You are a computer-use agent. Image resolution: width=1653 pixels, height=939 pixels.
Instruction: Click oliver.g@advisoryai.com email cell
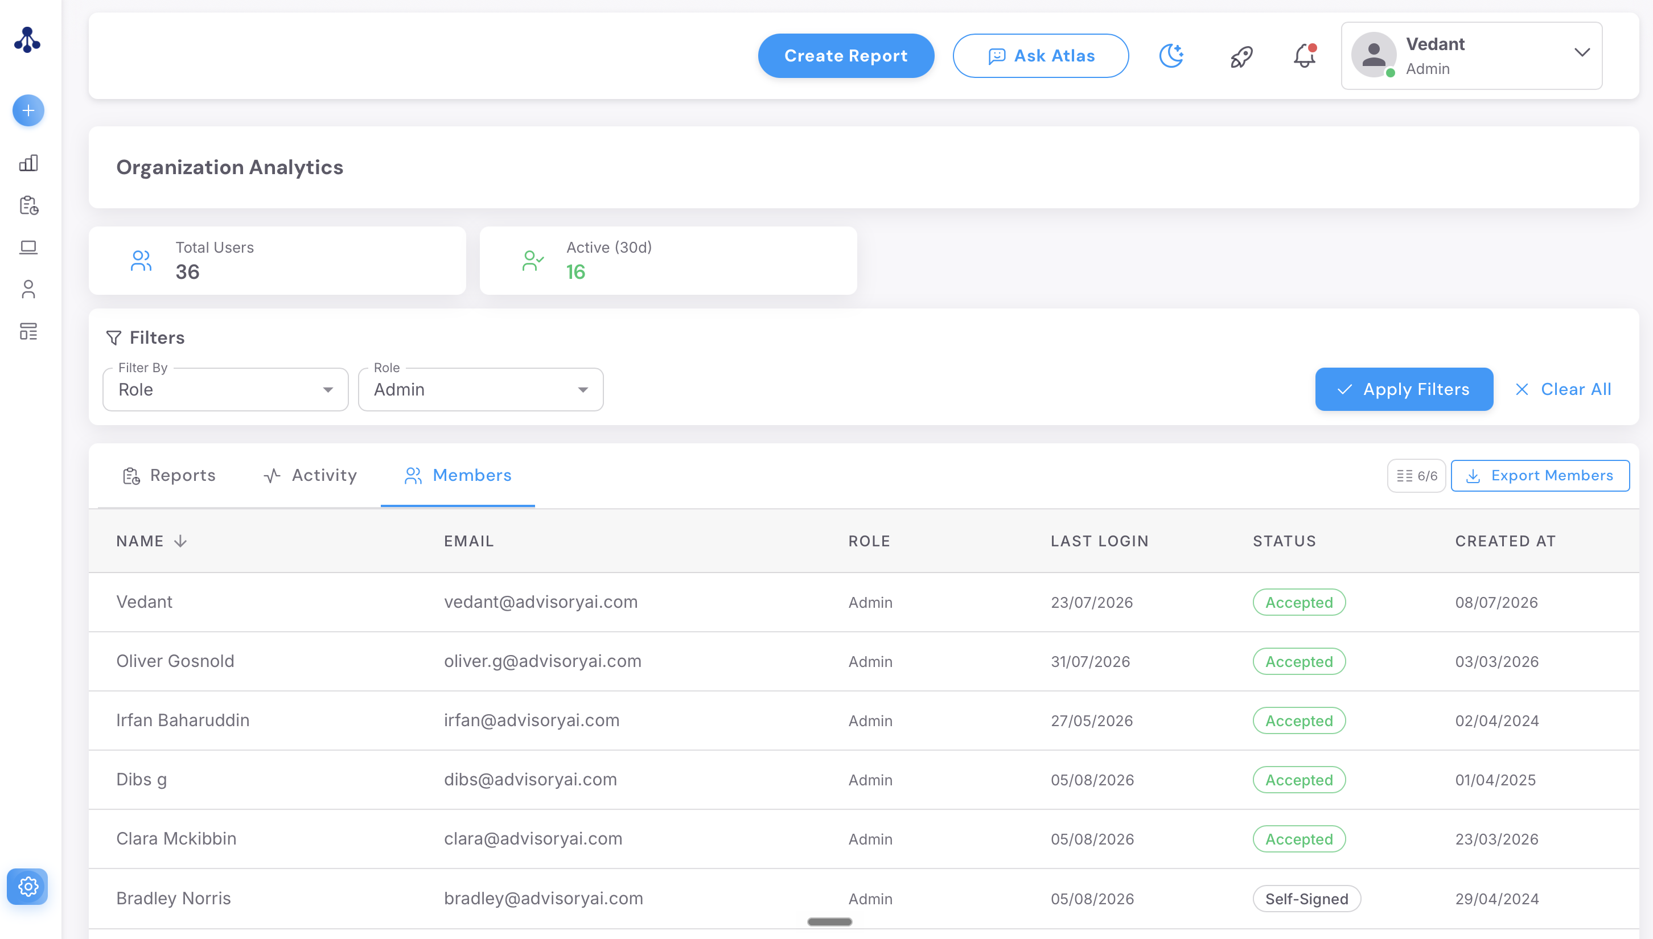[x=543, y=661]
